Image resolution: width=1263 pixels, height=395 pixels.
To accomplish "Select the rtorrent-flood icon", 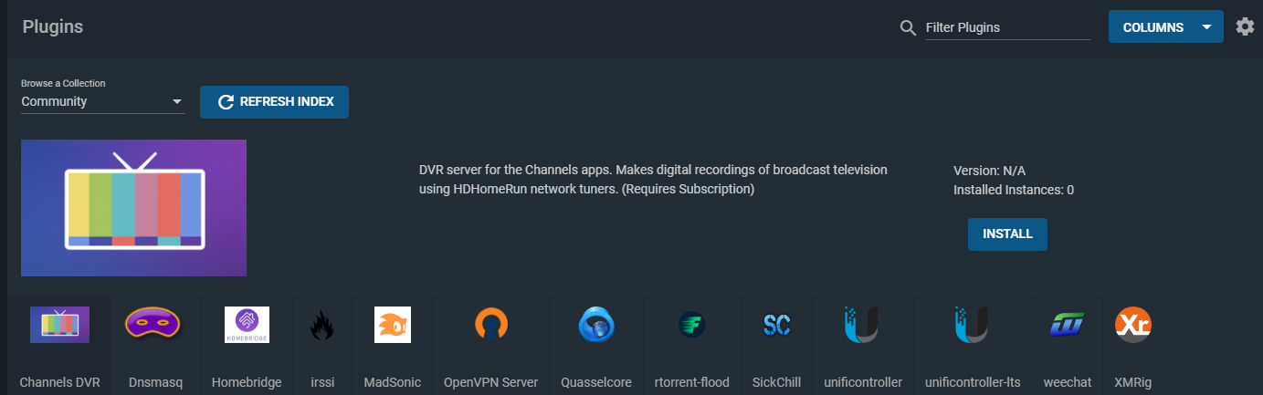I will click(x=691, y=325).
